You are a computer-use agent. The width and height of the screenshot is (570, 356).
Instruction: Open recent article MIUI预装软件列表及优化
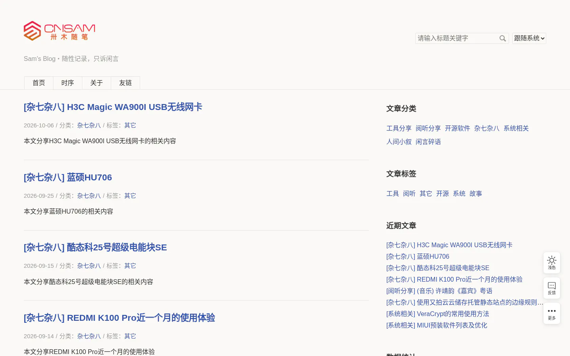tap(437, 326)
